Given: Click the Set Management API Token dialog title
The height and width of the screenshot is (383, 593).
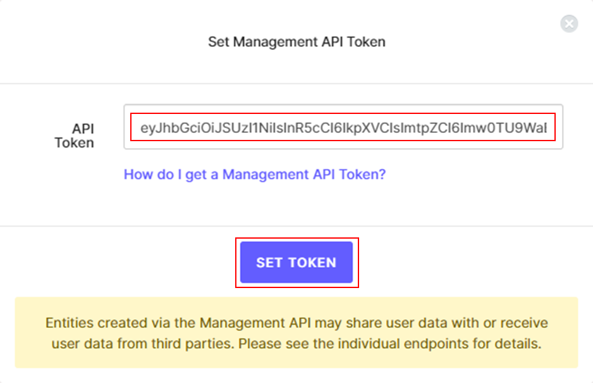Looking at the screenshot, I should (x=296, y=42).
